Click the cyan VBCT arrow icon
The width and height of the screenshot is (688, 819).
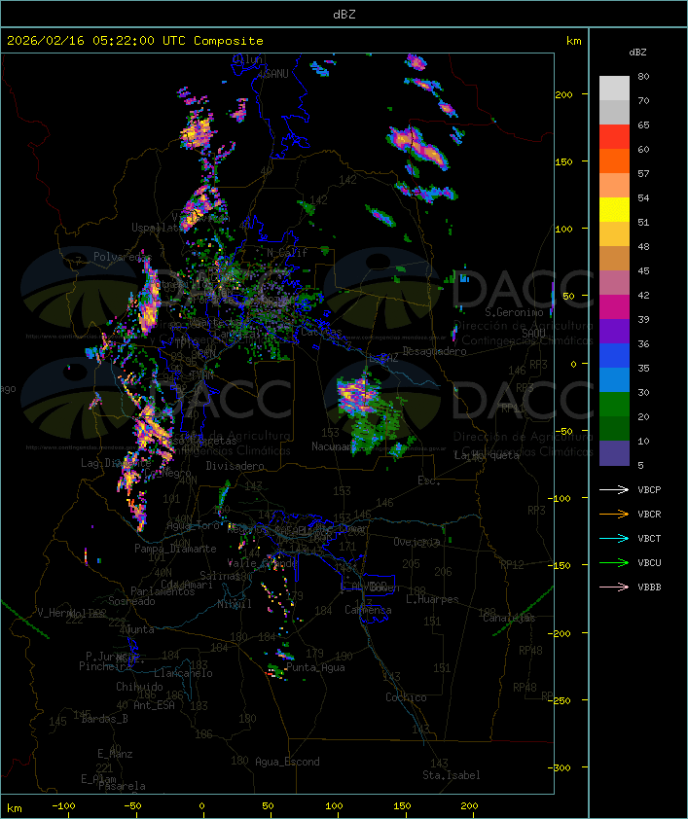614,538
